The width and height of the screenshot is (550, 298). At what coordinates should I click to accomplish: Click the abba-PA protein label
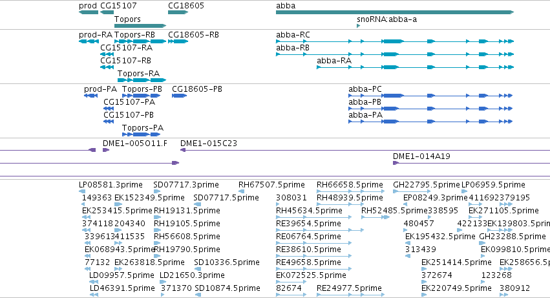click(365, 115)
